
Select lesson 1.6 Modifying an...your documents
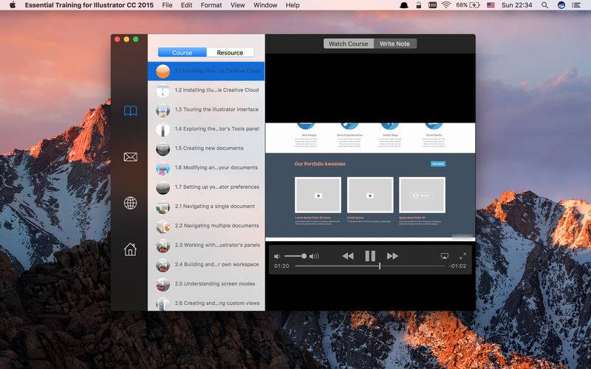pyautogui.click(x=206, y=168)
